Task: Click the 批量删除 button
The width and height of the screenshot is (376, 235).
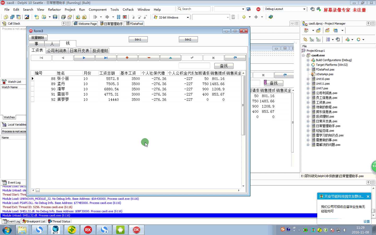Action: point(38,38)
